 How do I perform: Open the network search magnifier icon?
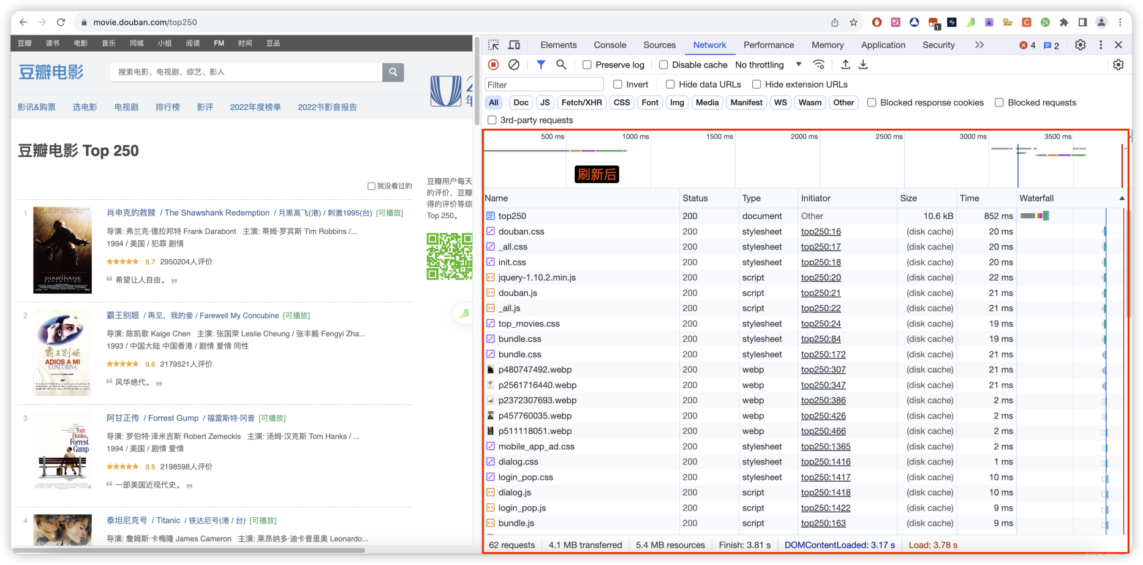(x=561, y=64)
